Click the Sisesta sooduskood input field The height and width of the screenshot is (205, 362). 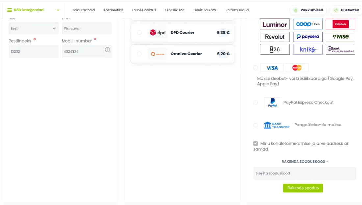pos(305,173)
